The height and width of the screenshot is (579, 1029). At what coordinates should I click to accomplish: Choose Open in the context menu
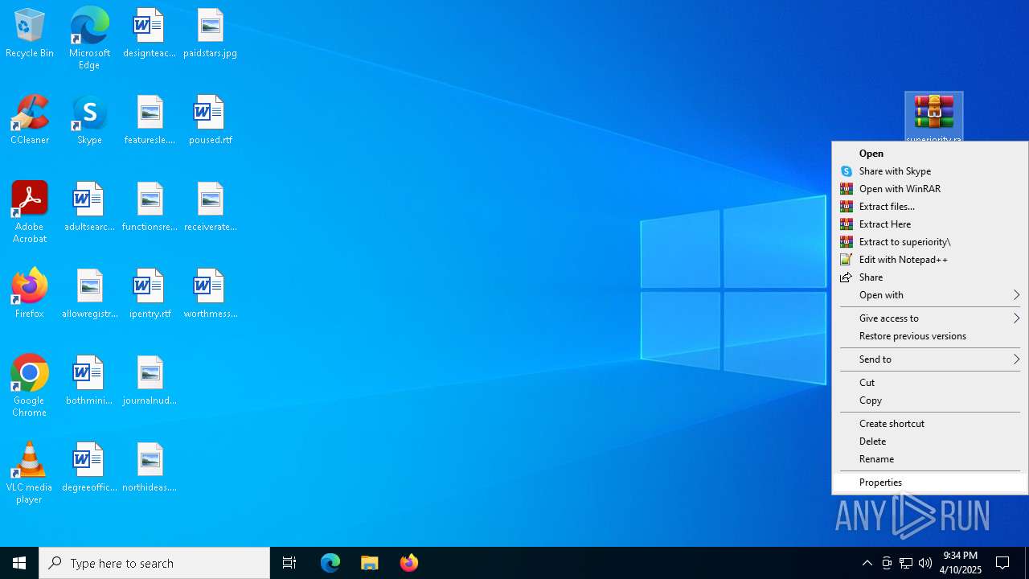click(x=930, y=154)
